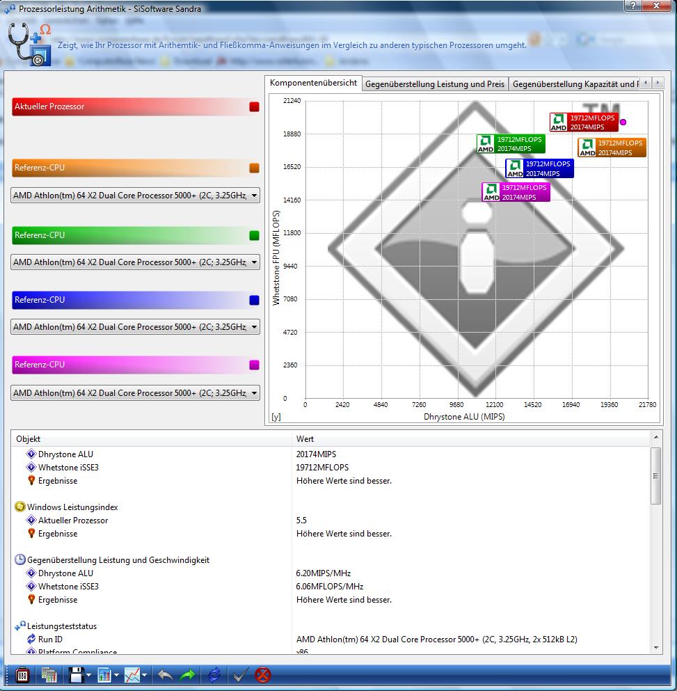Click the blue refresh arrows icon
The width and height of the screenshot is (677, 691).
(214, 675)
